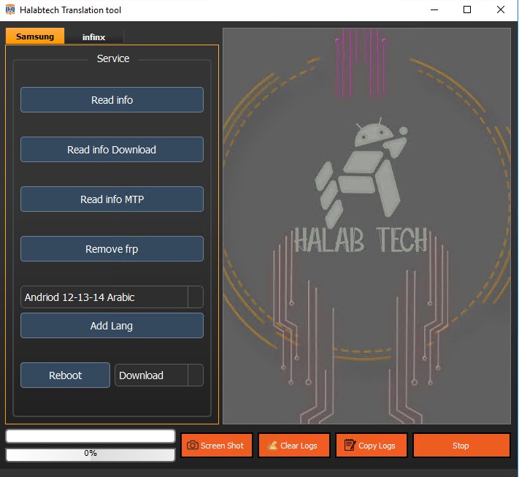Click the Screen Shot button label
This screenshot has height=477, width=519.
222,446
